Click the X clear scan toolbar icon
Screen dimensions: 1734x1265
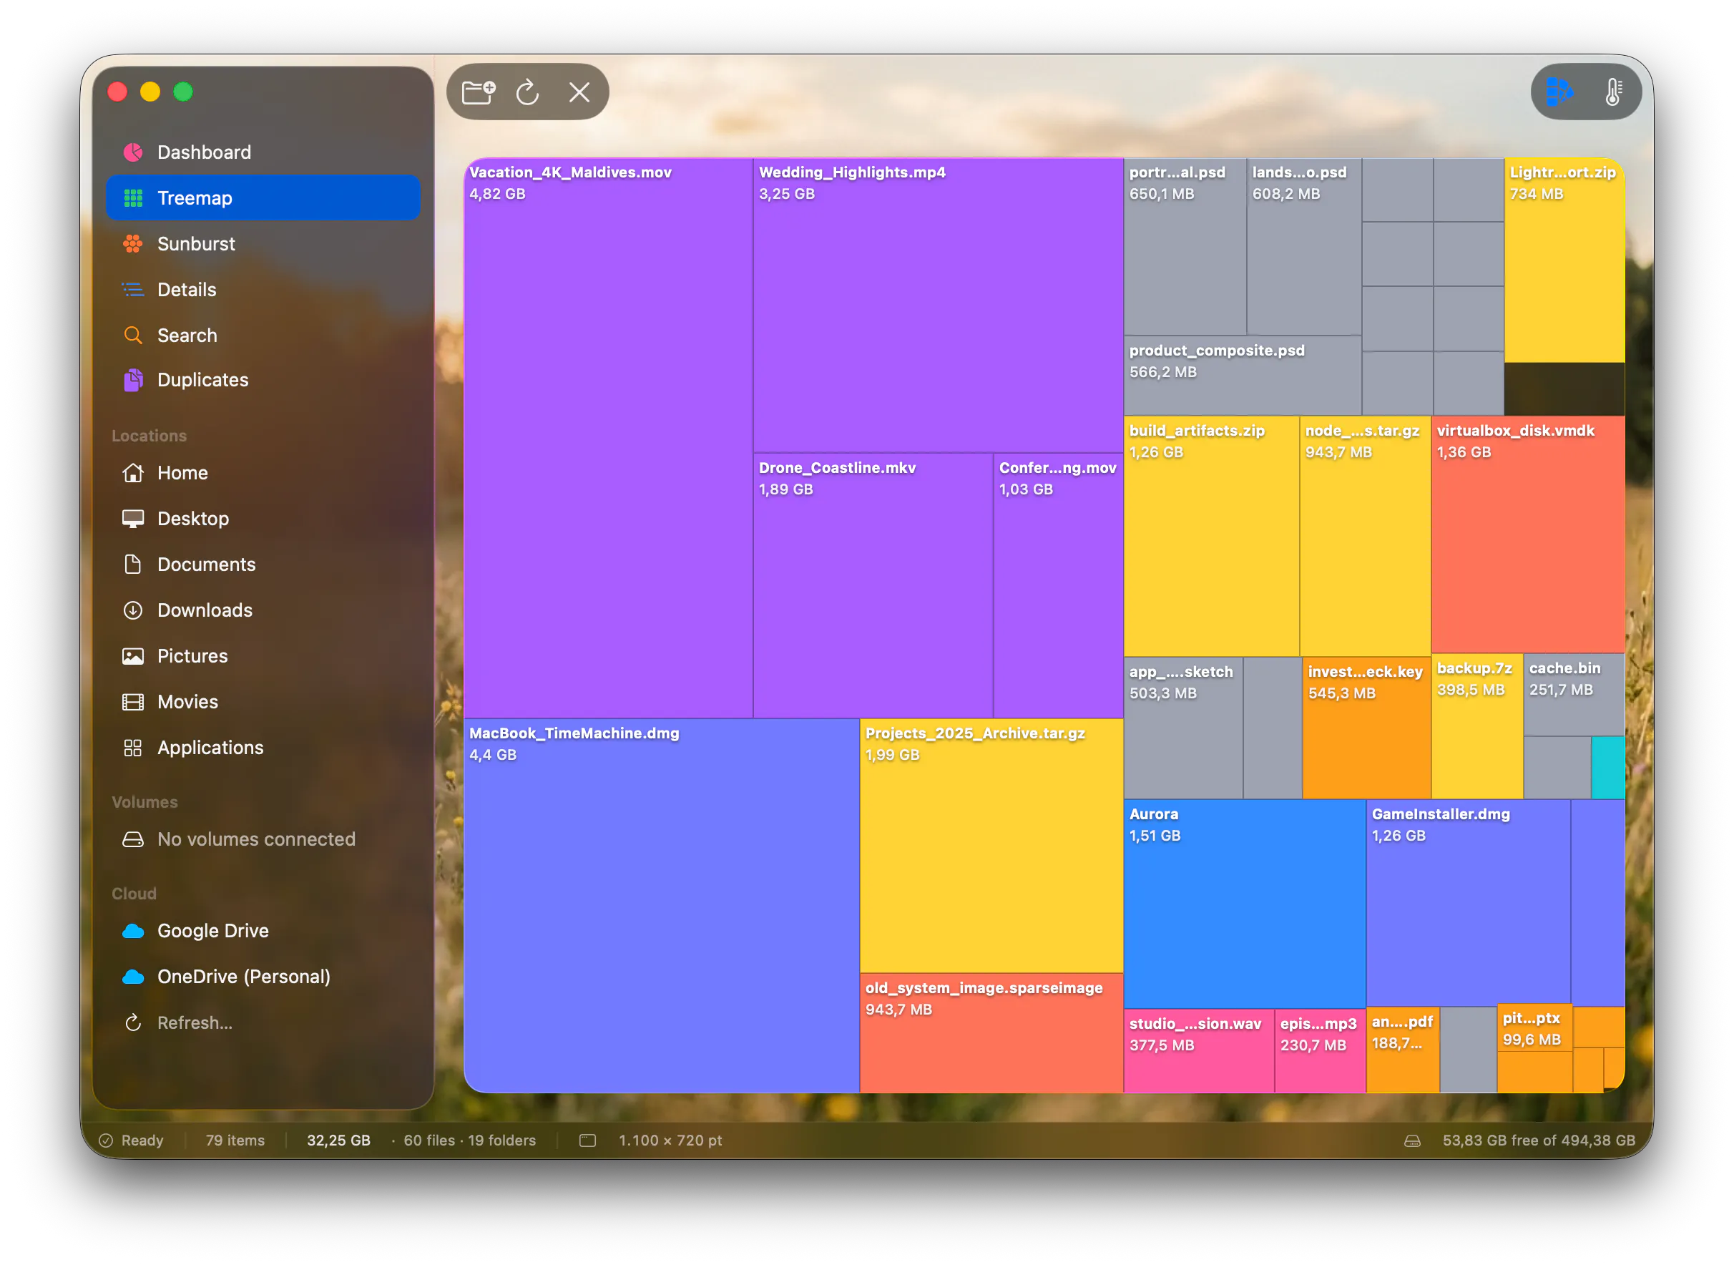click(x=579, y=92)
